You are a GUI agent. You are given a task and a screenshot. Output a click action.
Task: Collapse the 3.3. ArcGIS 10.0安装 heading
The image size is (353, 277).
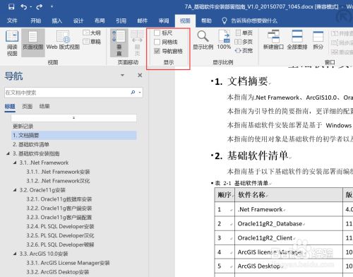pyautogui.click(x=15, y=254)
